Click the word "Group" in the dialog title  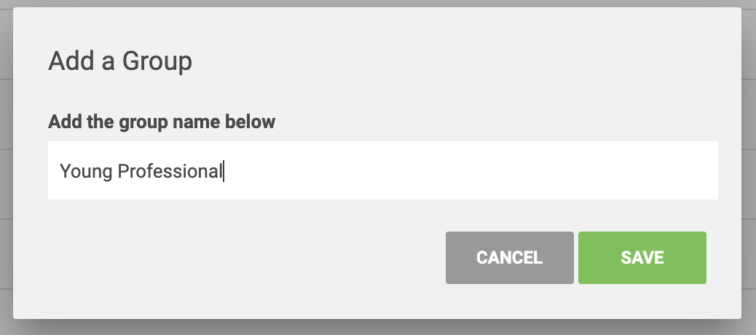click(x=157, y=61)
